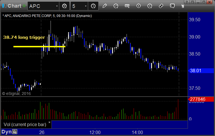Click the Twitter bird icon
This screenshot has width=215, height=136.
pos(183,6)
